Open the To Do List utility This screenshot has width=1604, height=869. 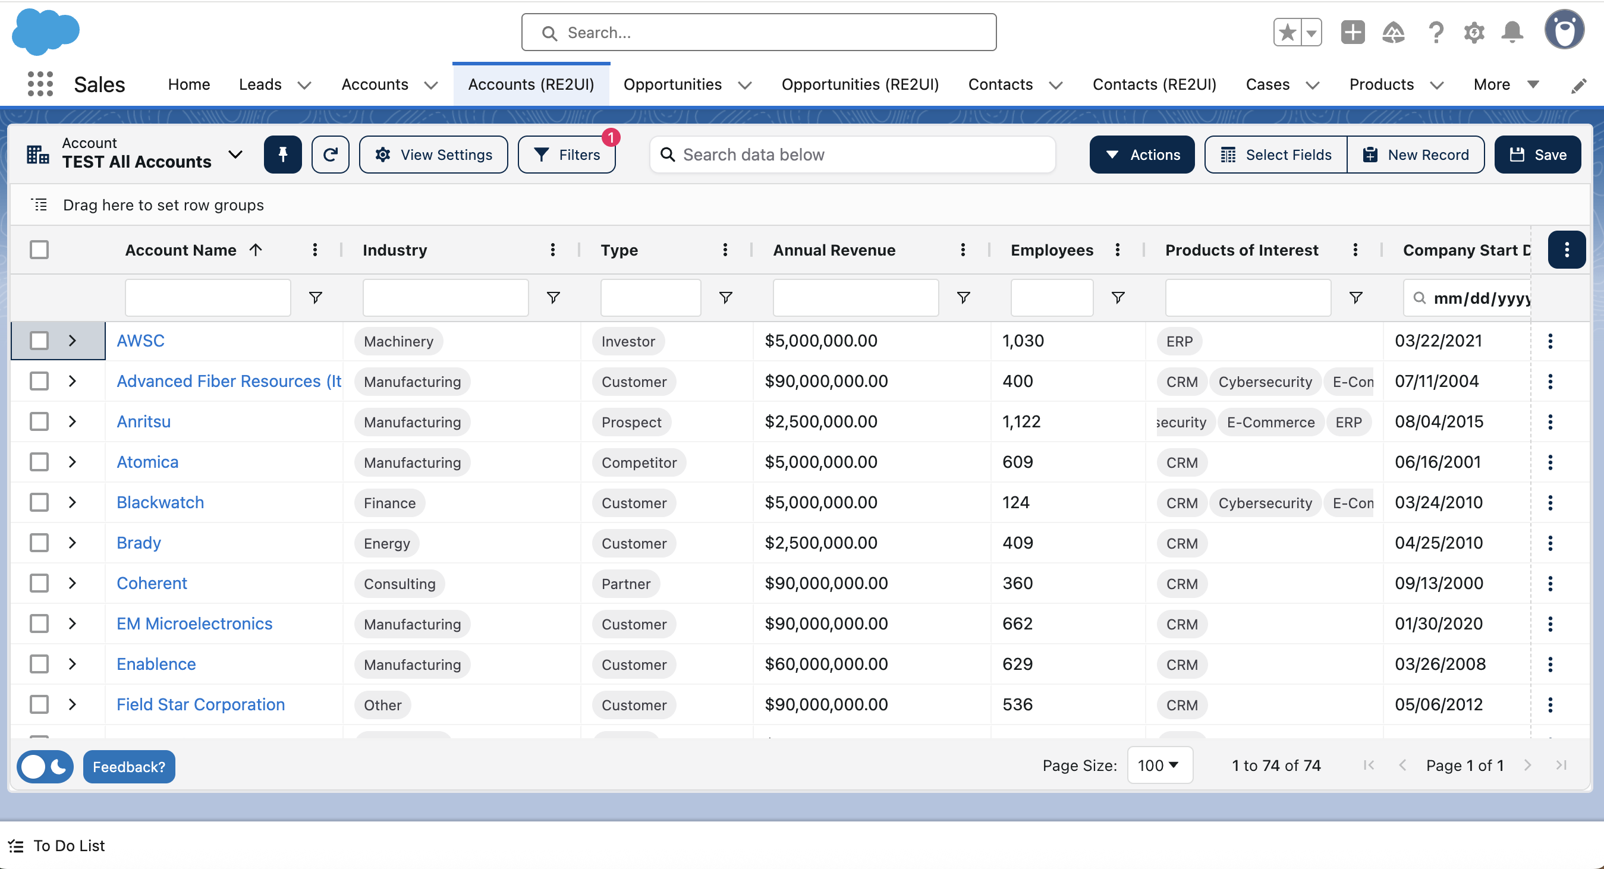(57, 845)
